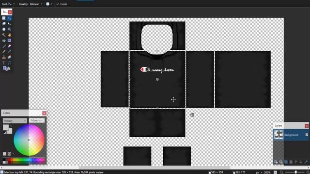Click scrollbar right arrow
310x174 pixels.
pos(309,168)
